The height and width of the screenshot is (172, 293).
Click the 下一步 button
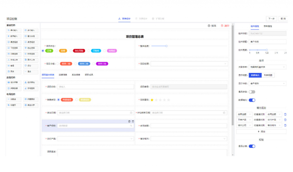(x=271, y=19)
